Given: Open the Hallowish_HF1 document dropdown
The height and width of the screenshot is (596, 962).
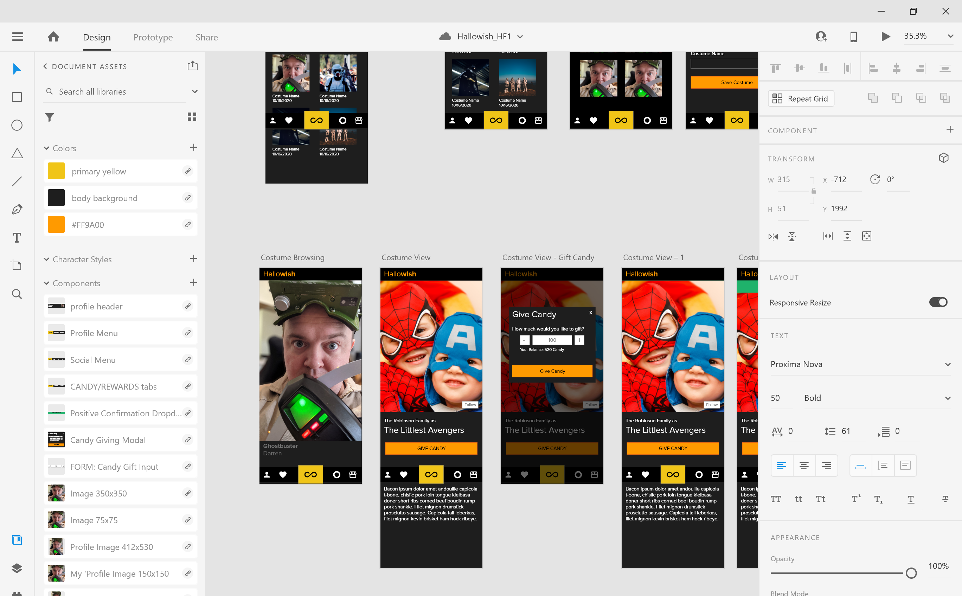Looking at the screenshot, I should point(520,37).
